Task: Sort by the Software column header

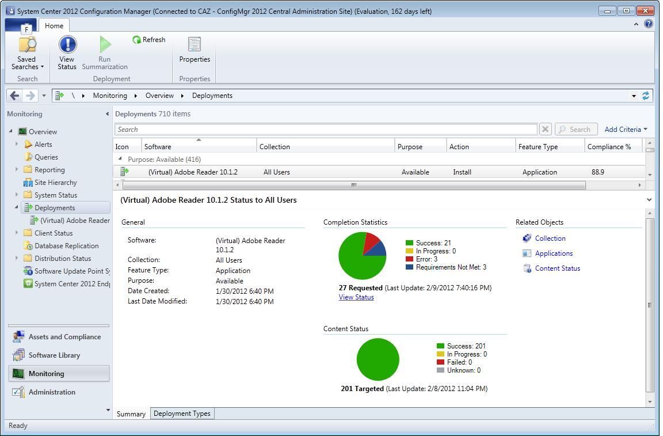Action: coord(199,146)
